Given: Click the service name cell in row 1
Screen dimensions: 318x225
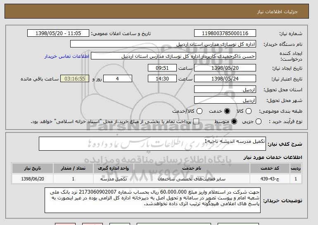Looking at the screenshot, I should click(192, 179).
